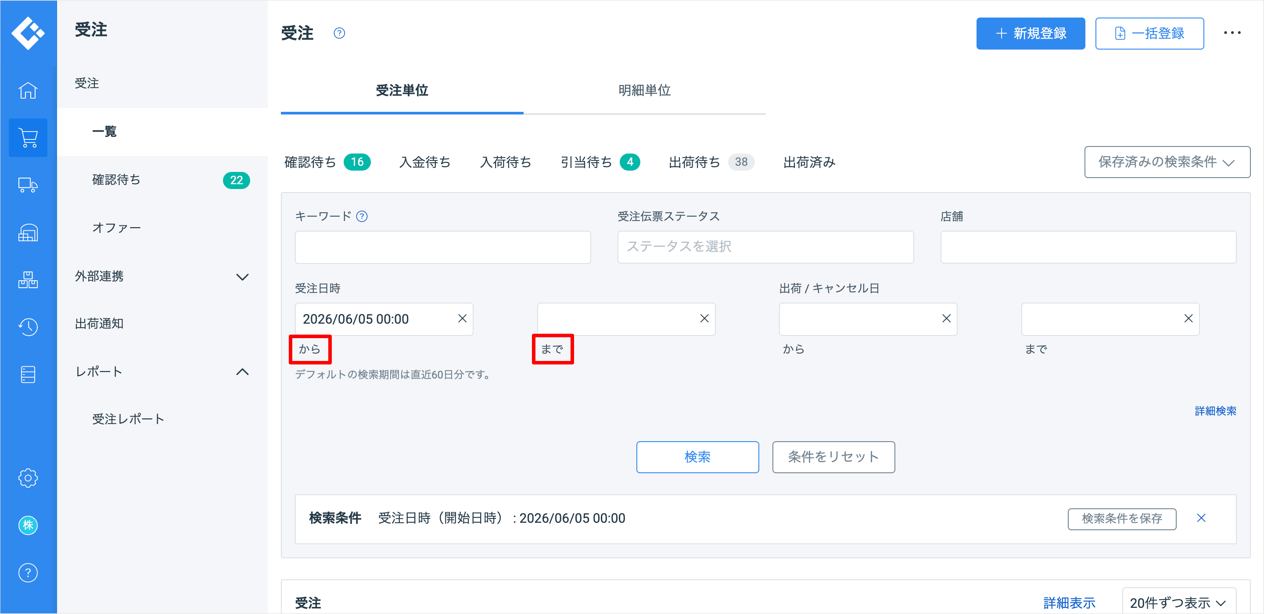This screenshot has height=614, width=1264.
Task: Switch to the 受注単位 tab
Action: point(402,91)
